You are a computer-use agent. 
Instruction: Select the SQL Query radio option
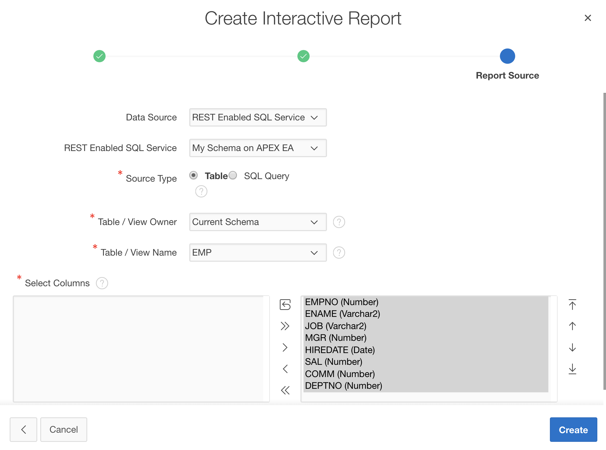233,175
